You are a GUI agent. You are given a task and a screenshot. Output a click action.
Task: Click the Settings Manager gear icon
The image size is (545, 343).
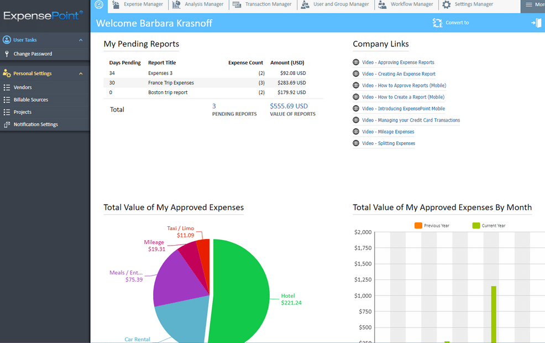click(x=447, y=4)
